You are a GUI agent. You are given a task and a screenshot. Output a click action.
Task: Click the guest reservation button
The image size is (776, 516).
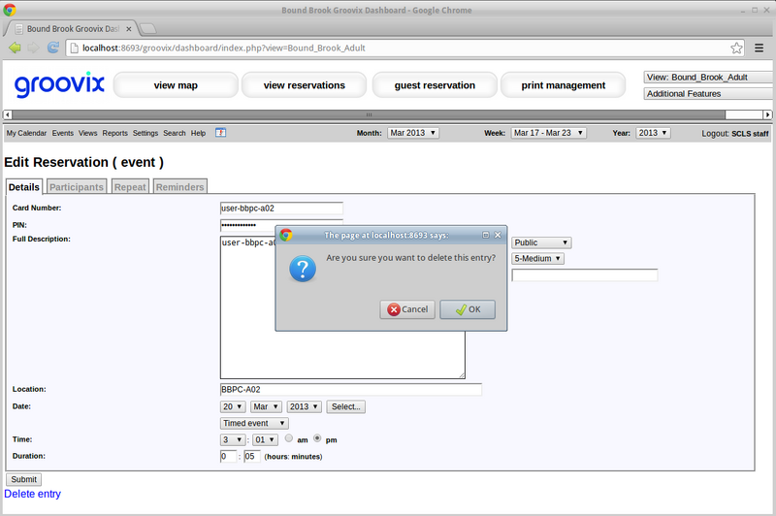click(x=435, y=85)
